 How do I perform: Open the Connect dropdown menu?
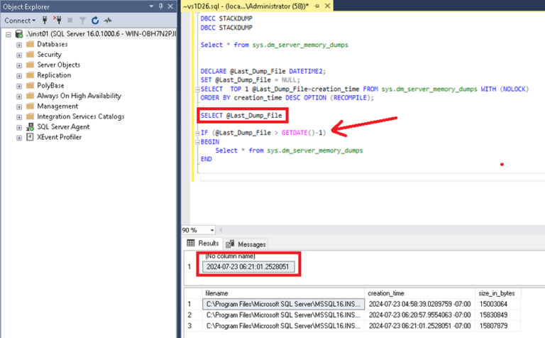click(x=19, y=21)
